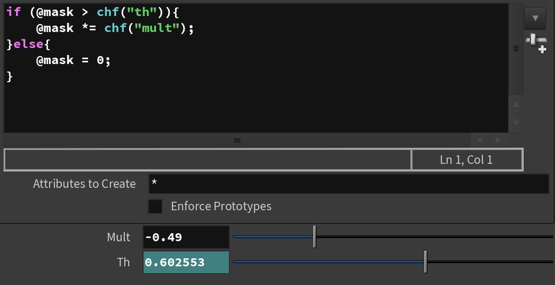Click the Th slider handle

[x=425, y=262]
